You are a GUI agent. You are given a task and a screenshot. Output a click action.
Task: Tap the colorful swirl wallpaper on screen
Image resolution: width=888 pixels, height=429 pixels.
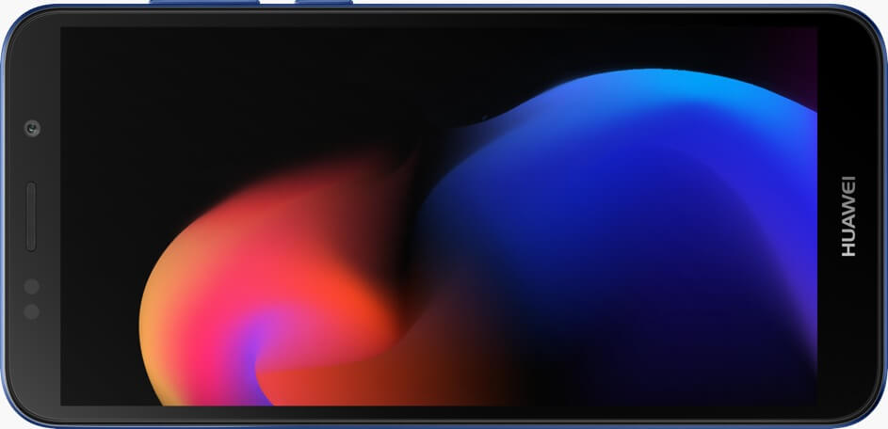click(x=438, y=215)
